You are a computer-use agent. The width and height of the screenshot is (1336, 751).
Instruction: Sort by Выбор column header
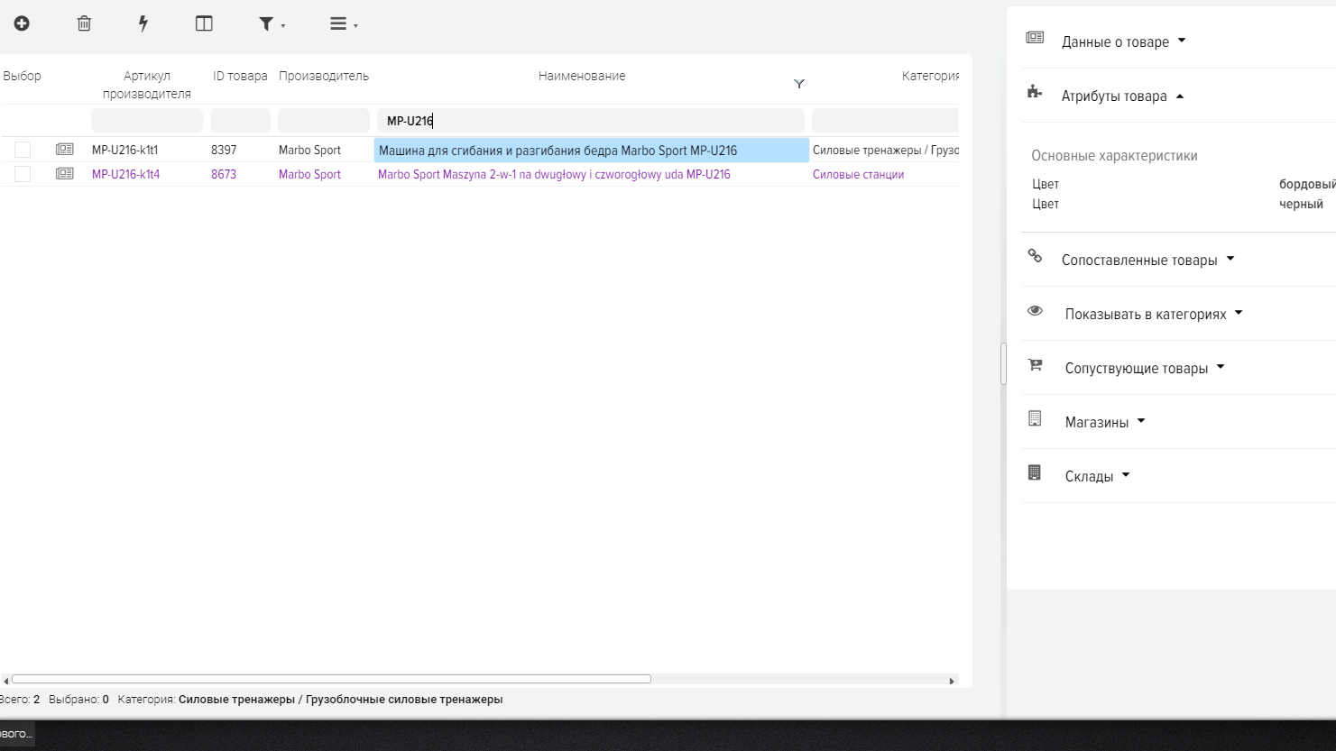click(22, 76)
